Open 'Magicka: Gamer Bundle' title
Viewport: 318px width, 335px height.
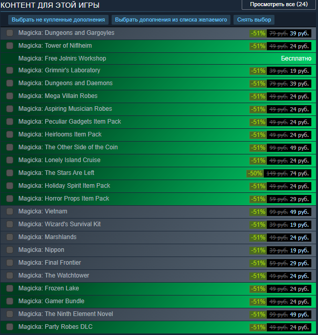click(x=51, y=301)
